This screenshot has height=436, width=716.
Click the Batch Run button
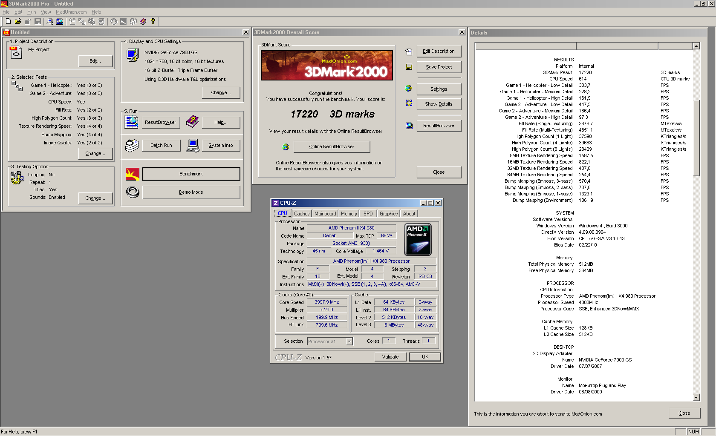[161, 145]
